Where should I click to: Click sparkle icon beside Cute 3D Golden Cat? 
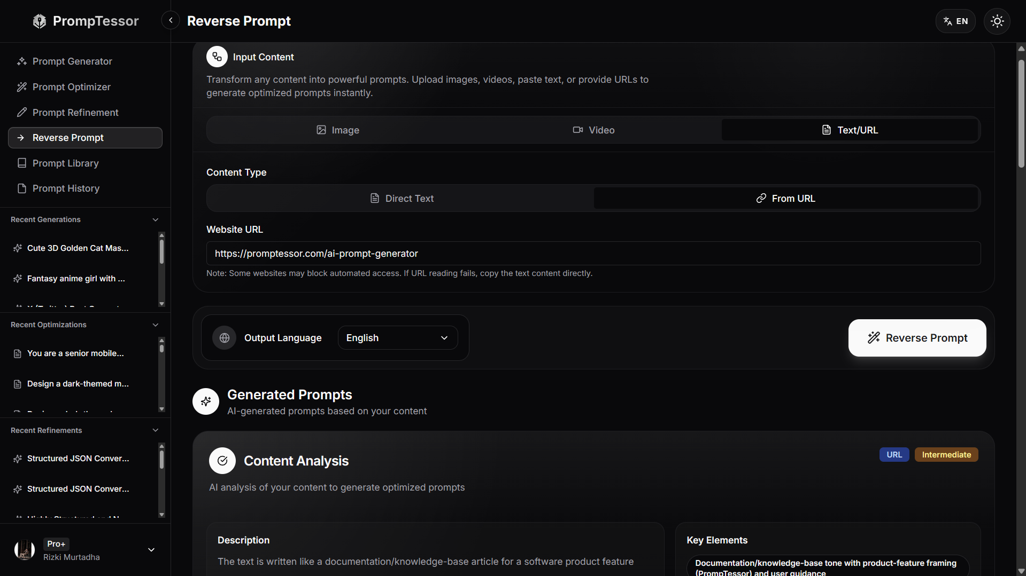(x=18, y=248)
